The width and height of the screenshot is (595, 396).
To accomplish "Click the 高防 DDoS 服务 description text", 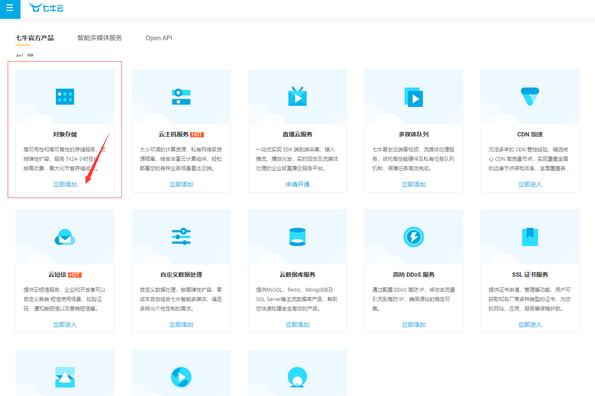I will pyautogui.click(x=414, y=299).
